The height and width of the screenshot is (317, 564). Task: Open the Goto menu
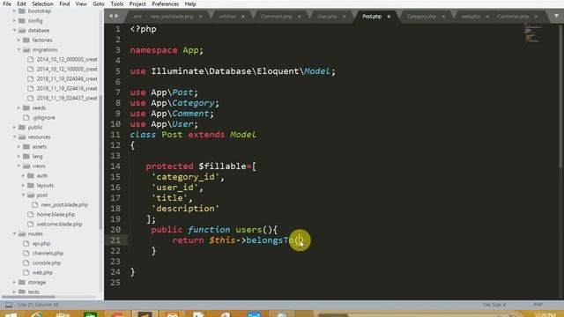pyautogui.click(x=98, y=4)
